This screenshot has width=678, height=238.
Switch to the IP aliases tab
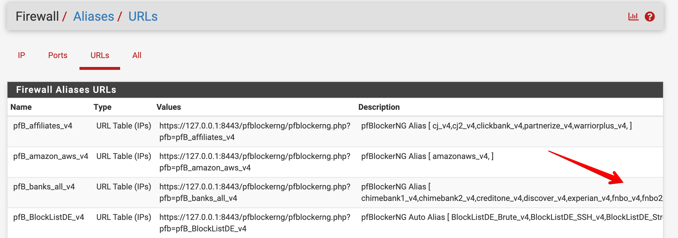(x=21, y=55)
